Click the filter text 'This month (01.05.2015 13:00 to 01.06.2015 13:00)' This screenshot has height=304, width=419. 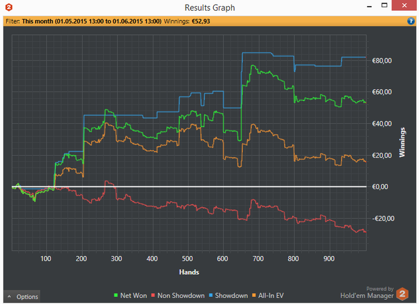point(92,22)
